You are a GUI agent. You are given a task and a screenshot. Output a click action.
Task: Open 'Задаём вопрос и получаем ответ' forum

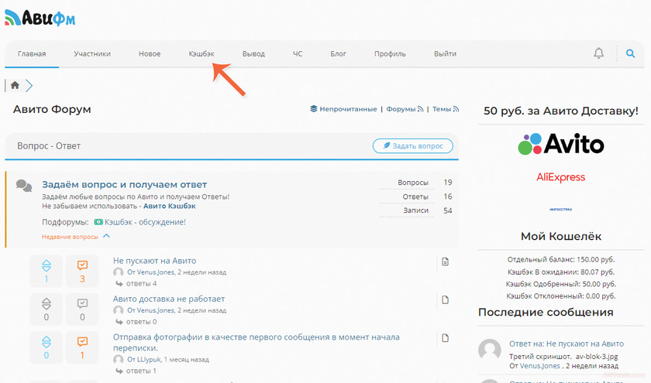click(124, 184)
